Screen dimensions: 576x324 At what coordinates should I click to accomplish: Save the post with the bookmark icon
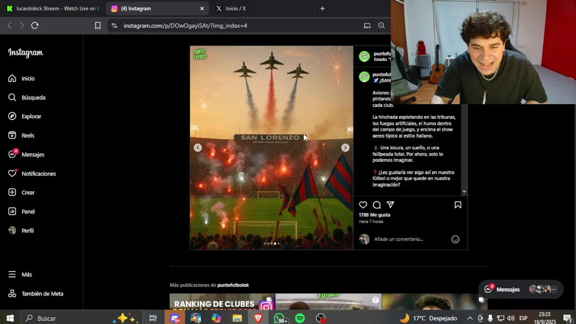click(458, 205)
